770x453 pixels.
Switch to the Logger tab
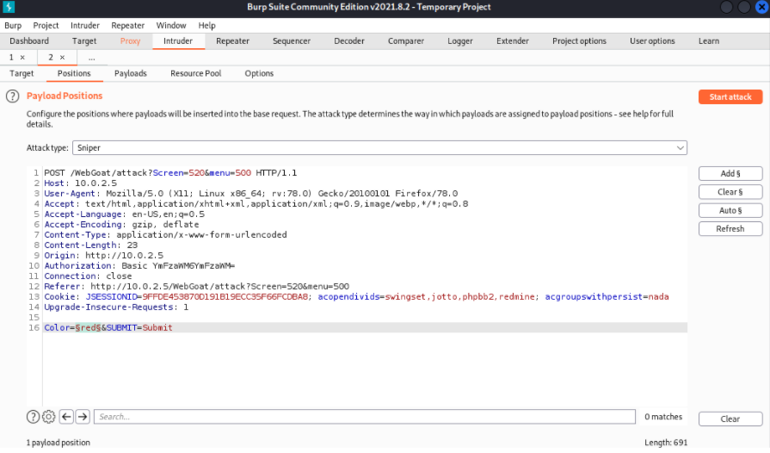(459, 41)
